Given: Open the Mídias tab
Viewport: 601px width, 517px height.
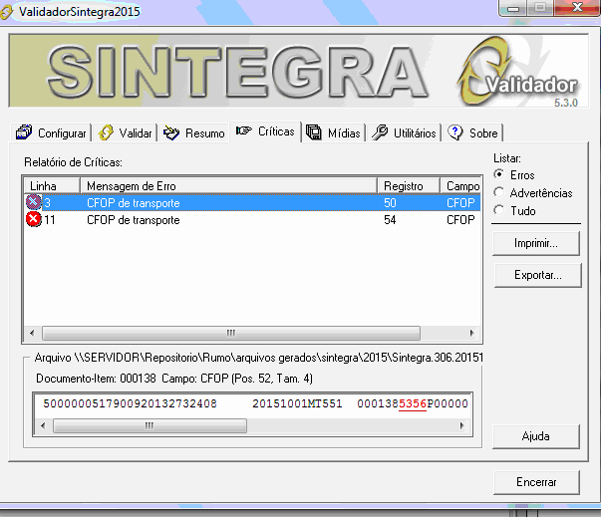Looking at the screenshot, I should [333, 132].
